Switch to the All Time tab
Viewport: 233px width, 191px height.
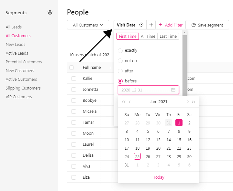click(x=148, y=36)
